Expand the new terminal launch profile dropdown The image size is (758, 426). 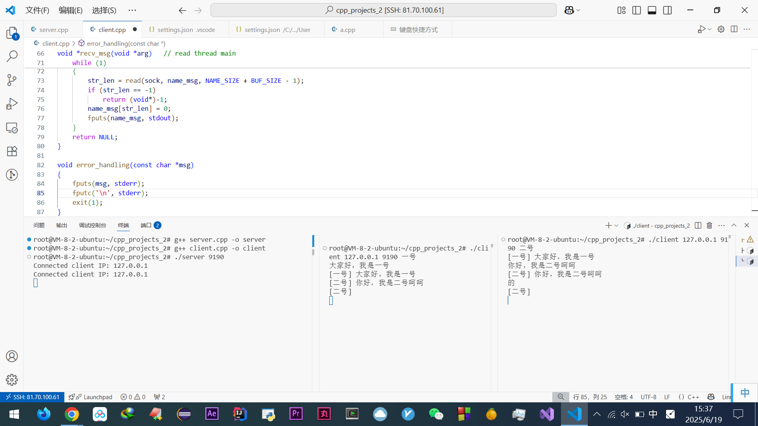[616, 226]
